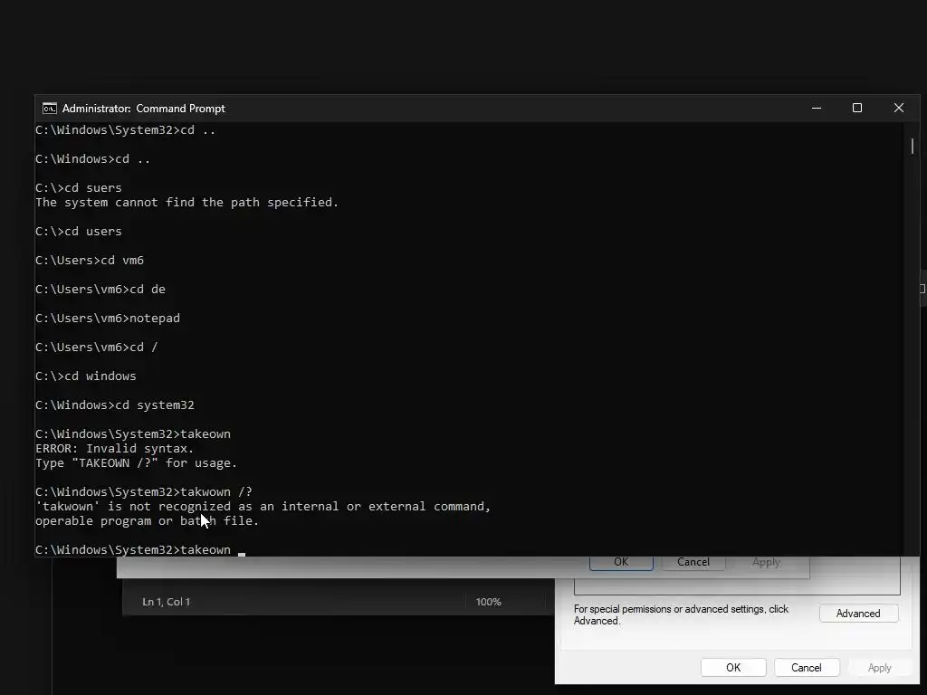Click the 'notepad' command line
927x695 pixels.
pos(108,318)
